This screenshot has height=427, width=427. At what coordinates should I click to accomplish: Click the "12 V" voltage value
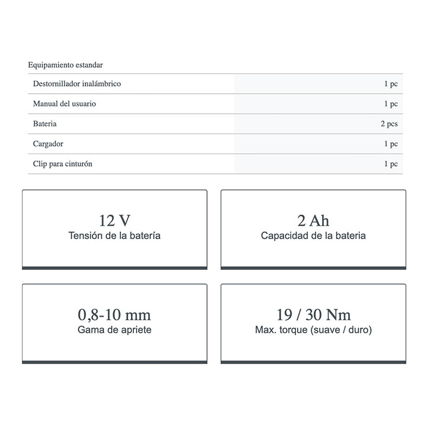click(114, 221)
